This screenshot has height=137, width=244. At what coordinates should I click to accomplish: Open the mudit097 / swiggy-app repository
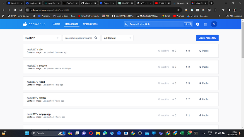click(x=38, y=114)
